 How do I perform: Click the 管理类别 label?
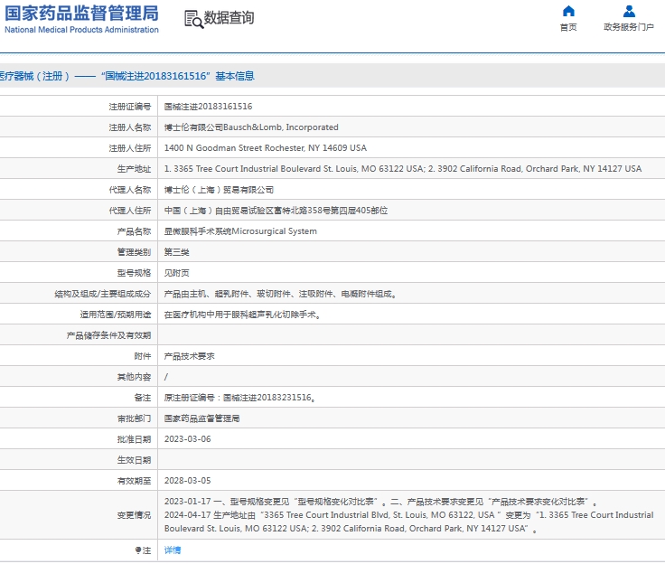tap(134, 252)
